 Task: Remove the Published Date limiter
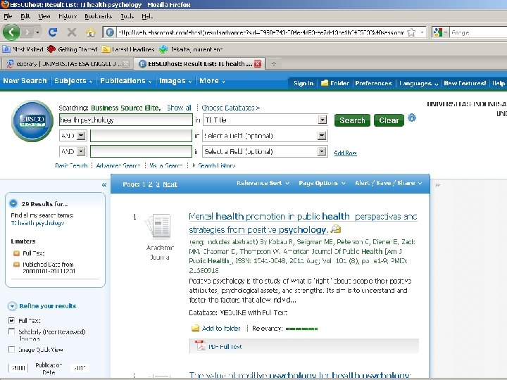tap(16, 265)
